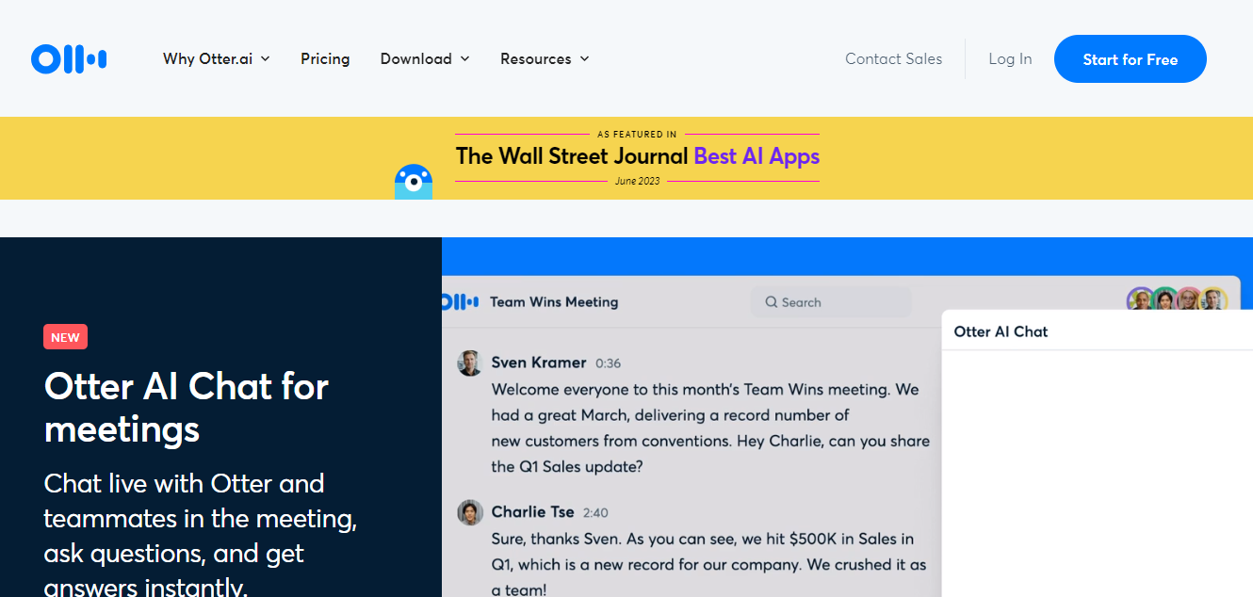Open the Contact Sales link

point(893,58)
